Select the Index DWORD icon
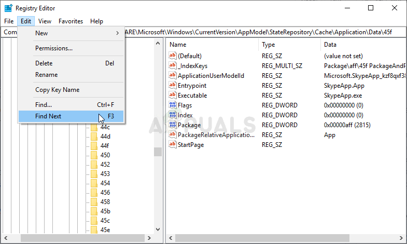 pos(172,115)
